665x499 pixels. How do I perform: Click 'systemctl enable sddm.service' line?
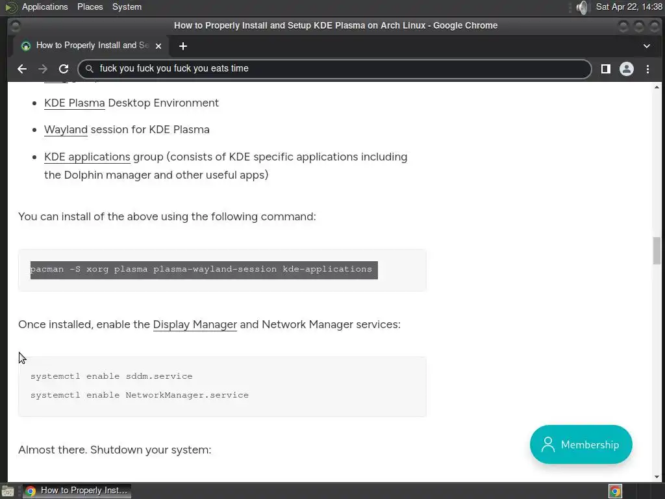tap(112, 376)
